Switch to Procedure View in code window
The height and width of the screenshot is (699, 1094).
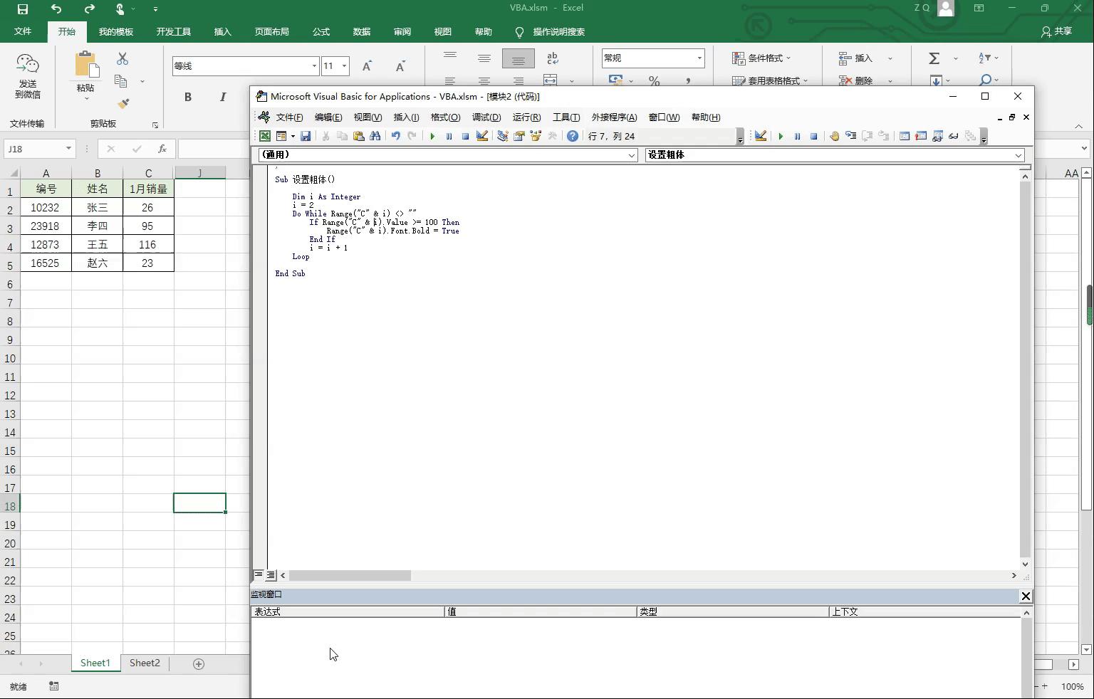[258, 574]
